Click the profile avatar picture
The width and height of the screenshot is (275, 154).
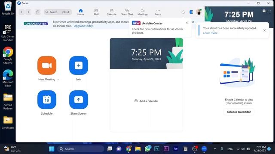[199, 12]
